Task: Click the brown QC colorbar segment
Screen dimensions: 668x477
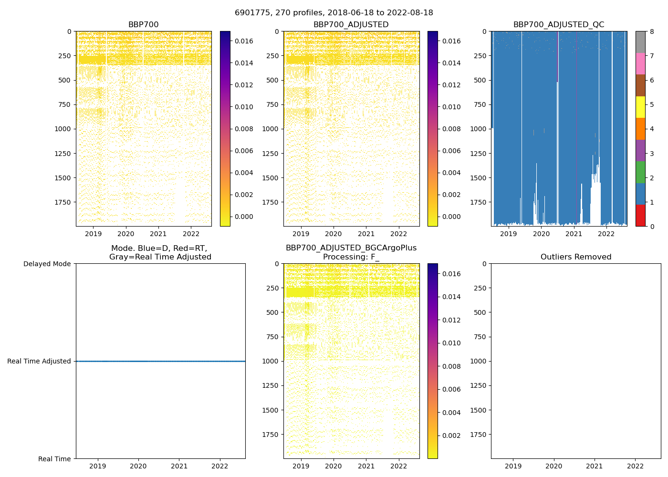Action: point(640,85)
